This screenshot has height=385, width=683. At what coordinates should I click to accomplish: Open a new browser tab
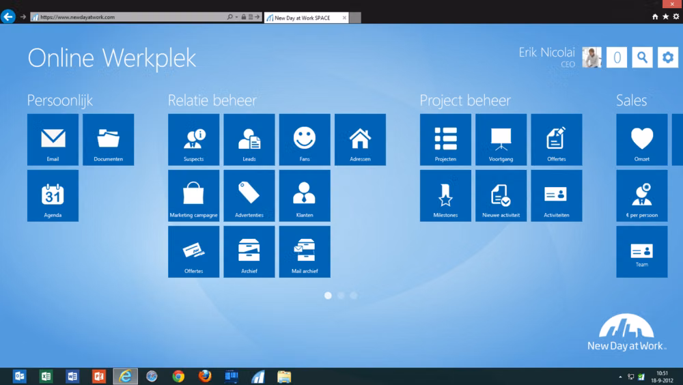click(x=355, y=18)
